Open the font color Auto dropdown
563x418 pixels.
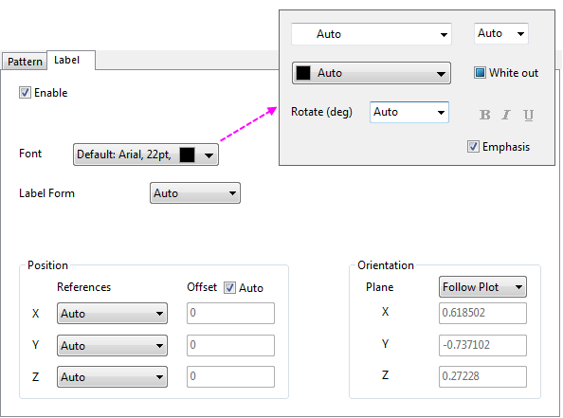[x=372, y=73]
